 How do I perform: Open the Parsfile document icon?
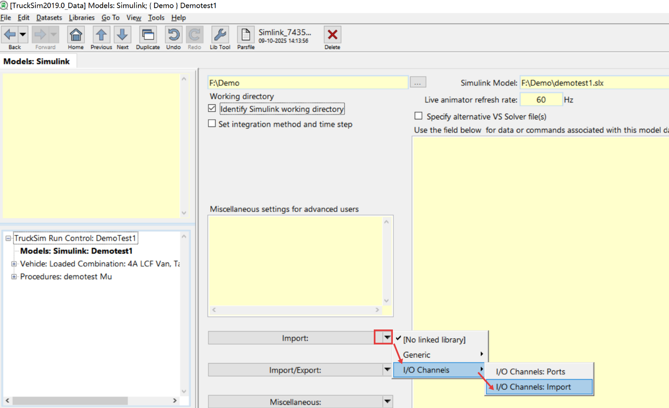245,34
